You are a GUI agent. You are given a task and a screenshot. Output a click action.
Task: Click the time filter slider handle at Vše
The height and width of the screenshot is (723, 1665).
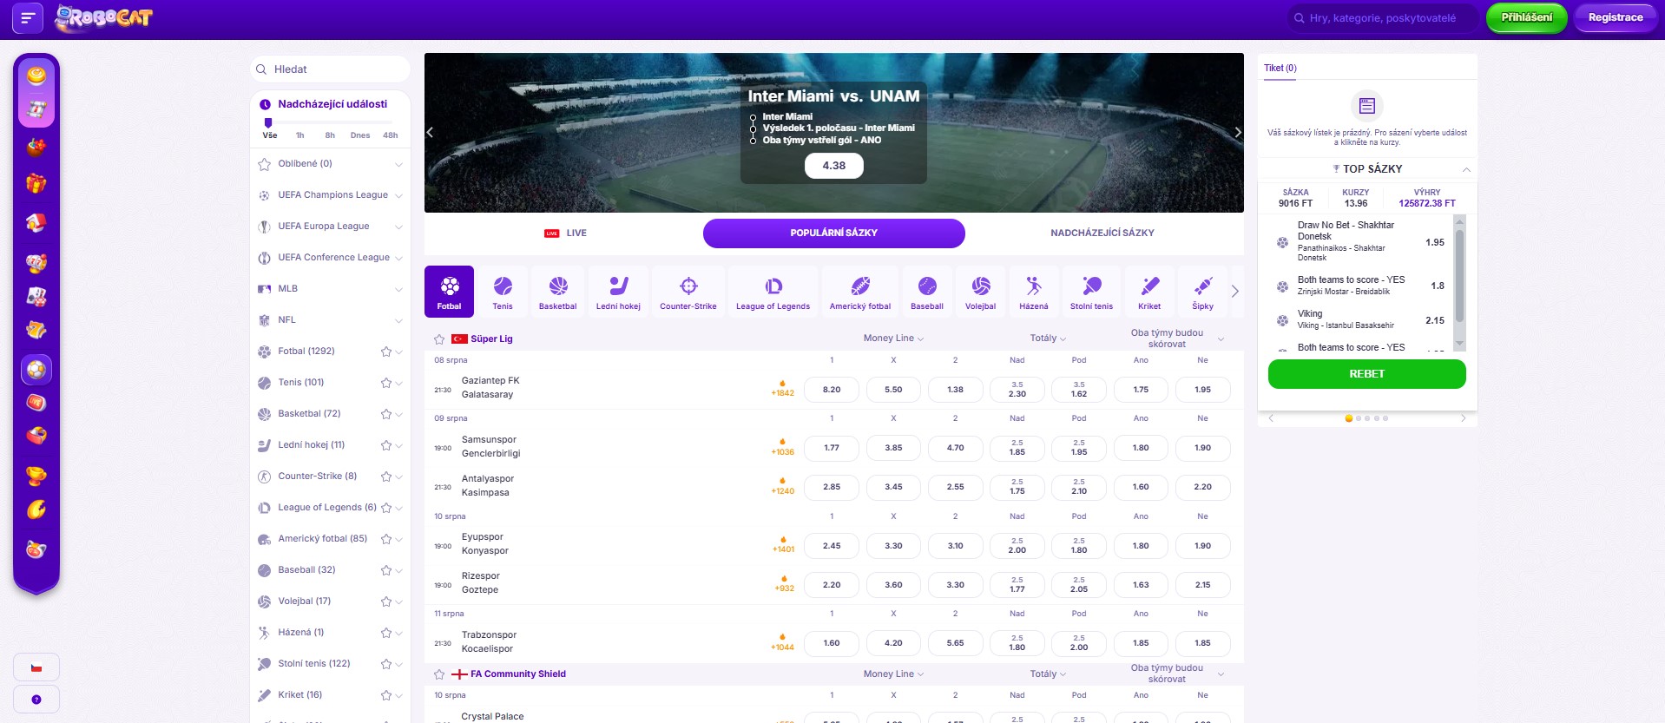pos(268,122)
